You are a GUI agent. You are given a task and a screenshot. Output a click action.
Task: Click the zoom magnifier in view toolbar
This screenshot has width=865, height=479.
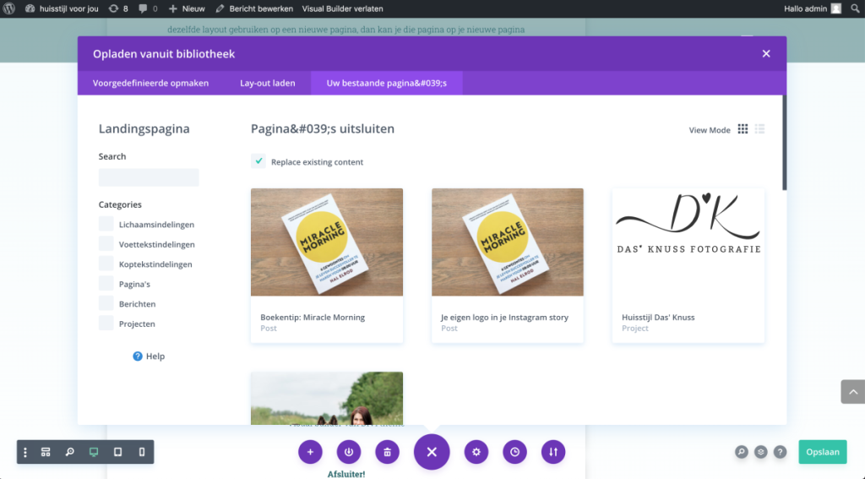69,452
